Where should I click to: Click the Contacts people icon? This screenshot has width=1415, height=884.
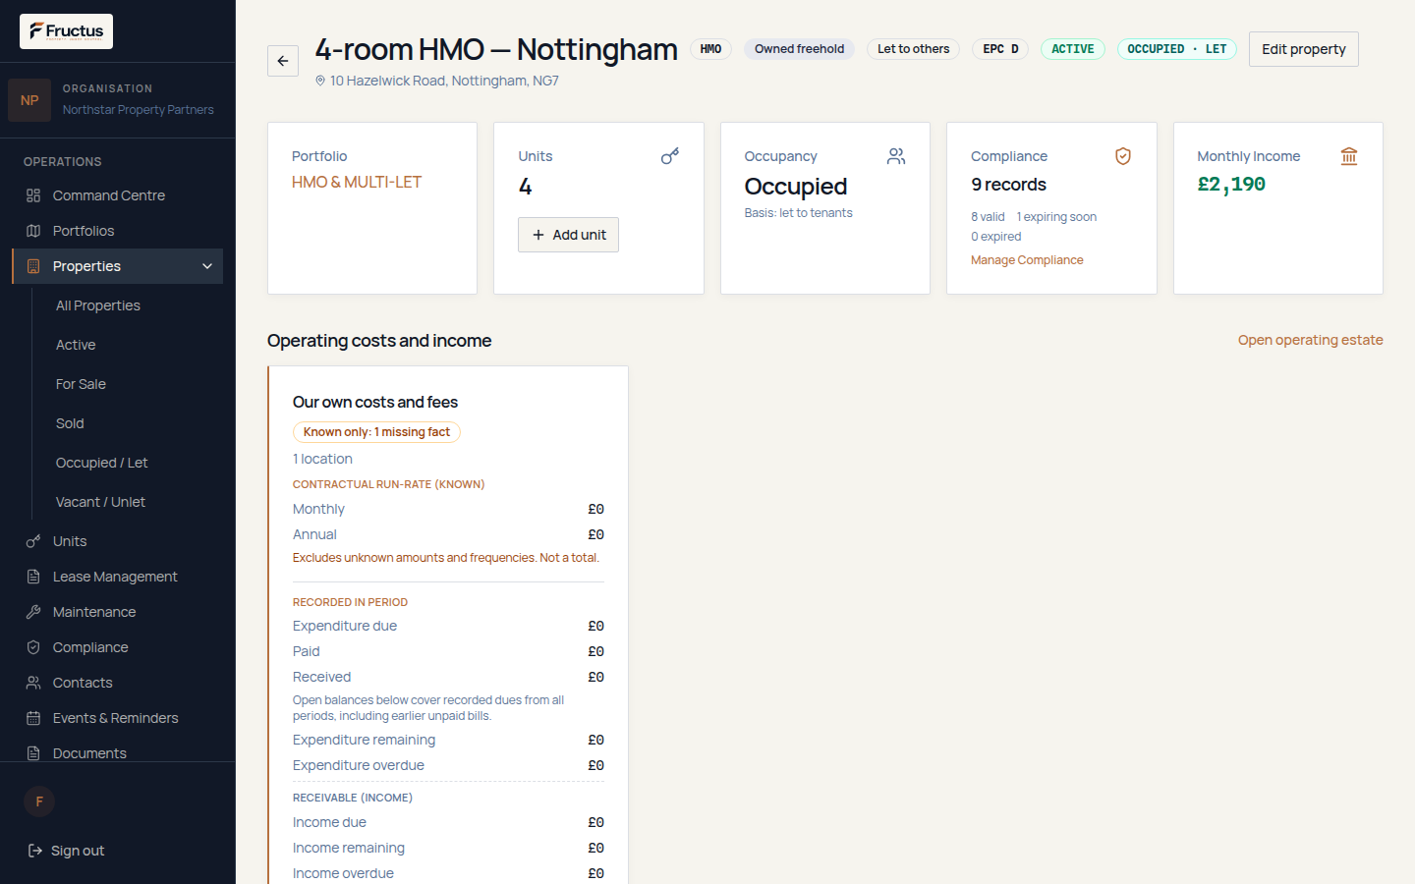coord(33,683)
